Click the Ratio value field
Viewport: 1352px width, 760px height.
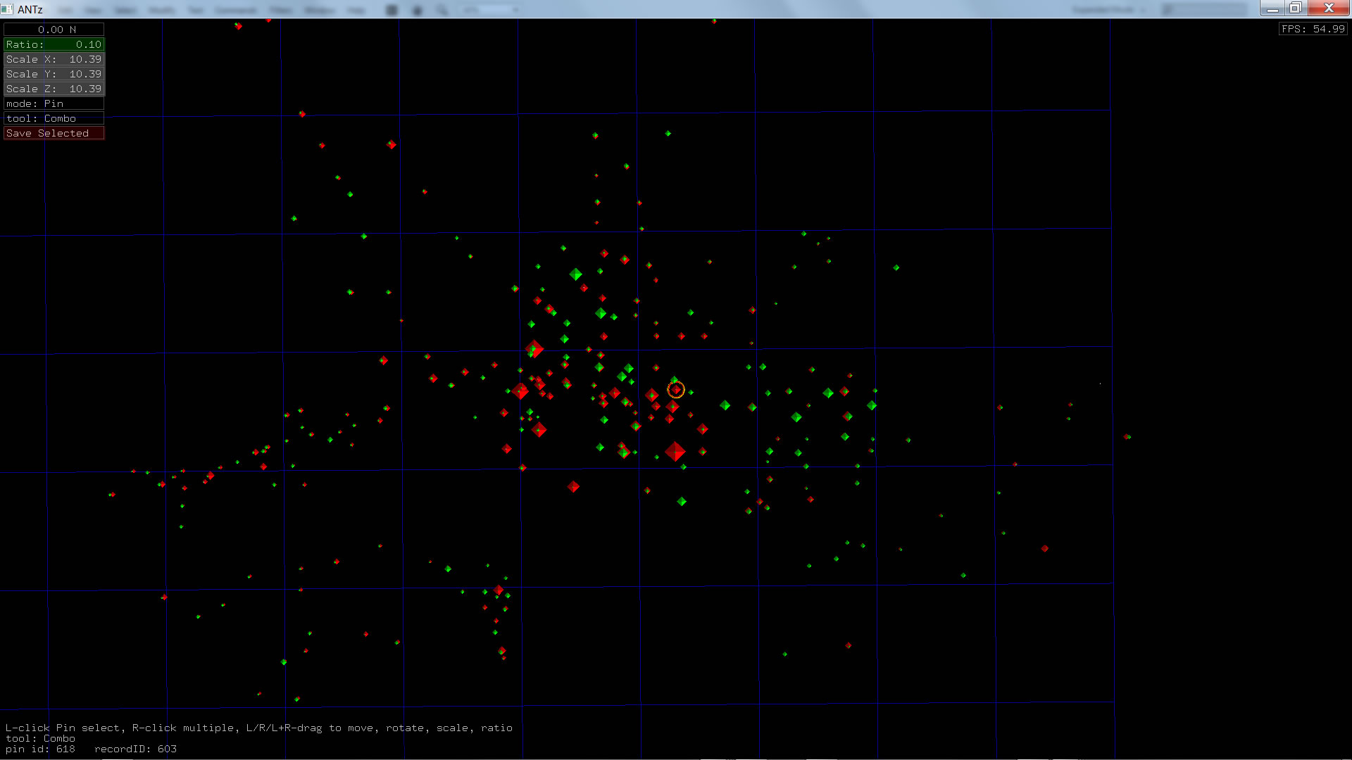pyautogui.click(x=54, y=44)
